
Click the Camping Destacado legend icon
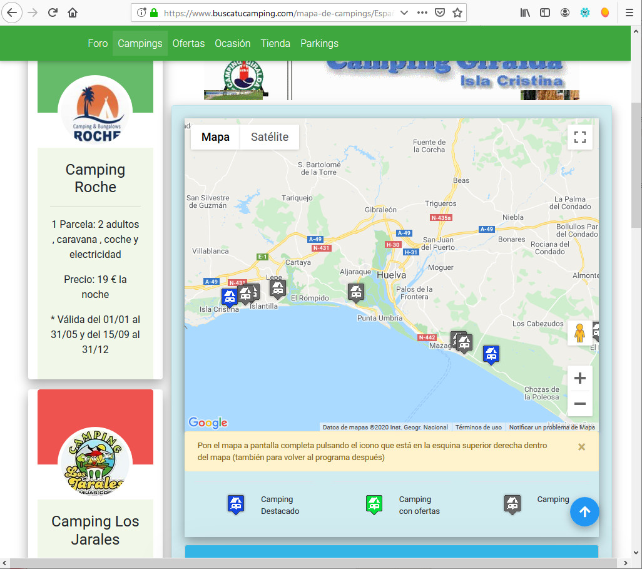236,505
